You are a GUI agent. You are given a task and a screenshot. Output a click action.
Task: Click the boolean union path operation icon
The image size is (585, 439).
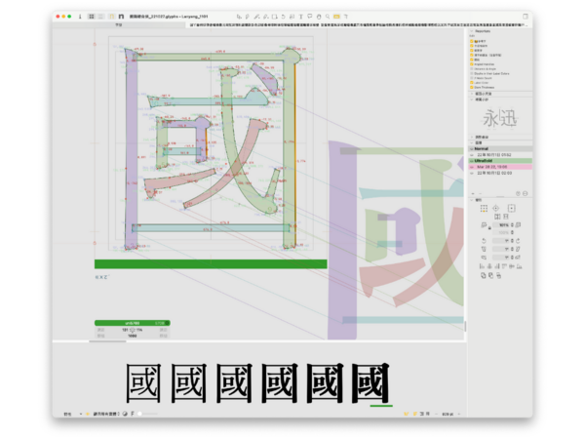point(485,276)
